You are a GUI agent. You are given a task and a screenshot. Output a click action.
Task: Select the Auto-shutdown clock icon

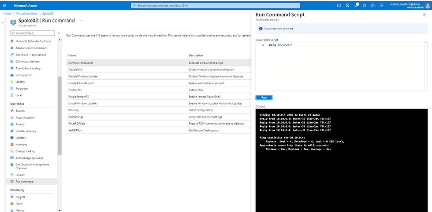click(12, 117)
